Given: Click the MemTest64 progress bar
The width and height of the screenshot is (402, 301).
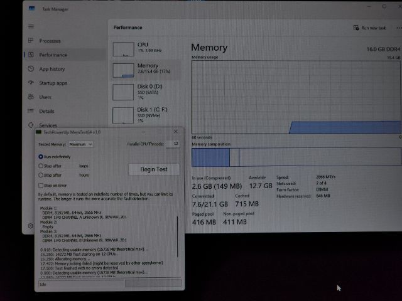Looking at the screenshot, I should point(153,283).
